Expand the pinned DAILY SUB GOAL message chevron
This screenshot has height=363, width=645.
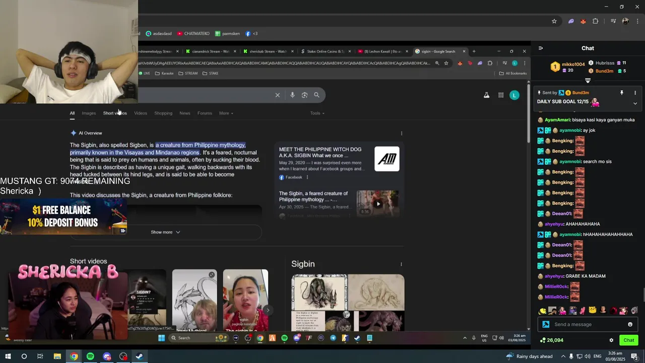tap(635, 103)
